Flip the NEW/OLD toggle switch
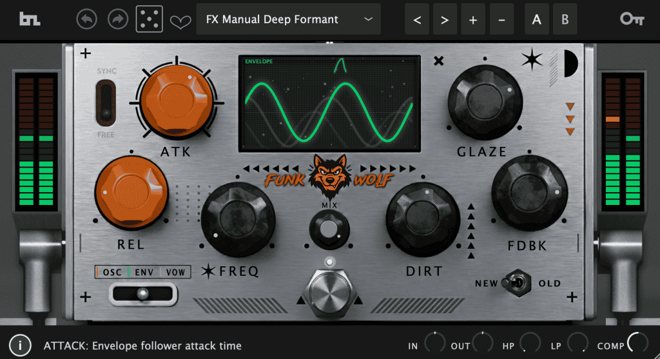Image resolution: width=660 pixels, height=359 pixels. 517,283
